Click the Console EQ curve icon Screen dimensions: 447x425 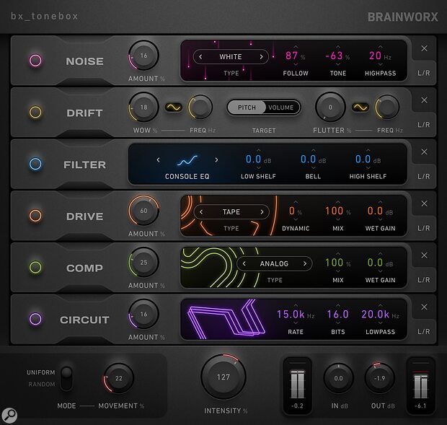coord(187,160)
